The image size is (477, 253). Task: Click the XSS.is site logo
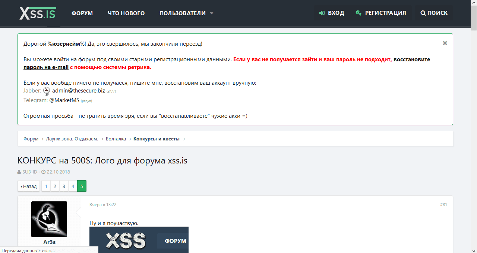37,13
